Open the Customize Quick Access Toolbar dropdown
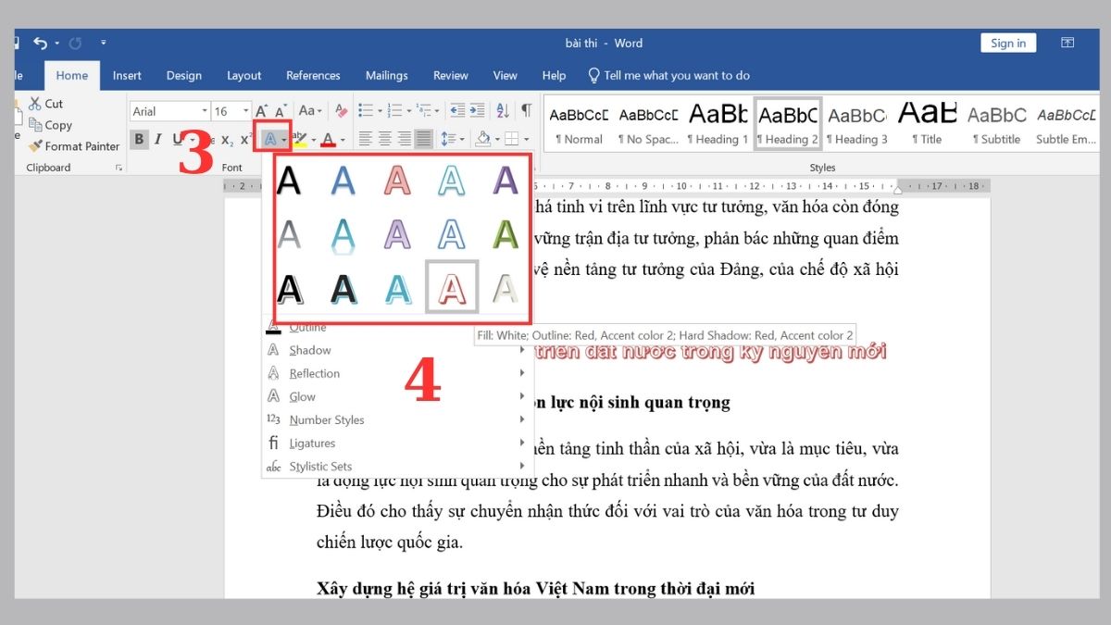The width and height of the screenshot is (1111, 625). (103, 43)
